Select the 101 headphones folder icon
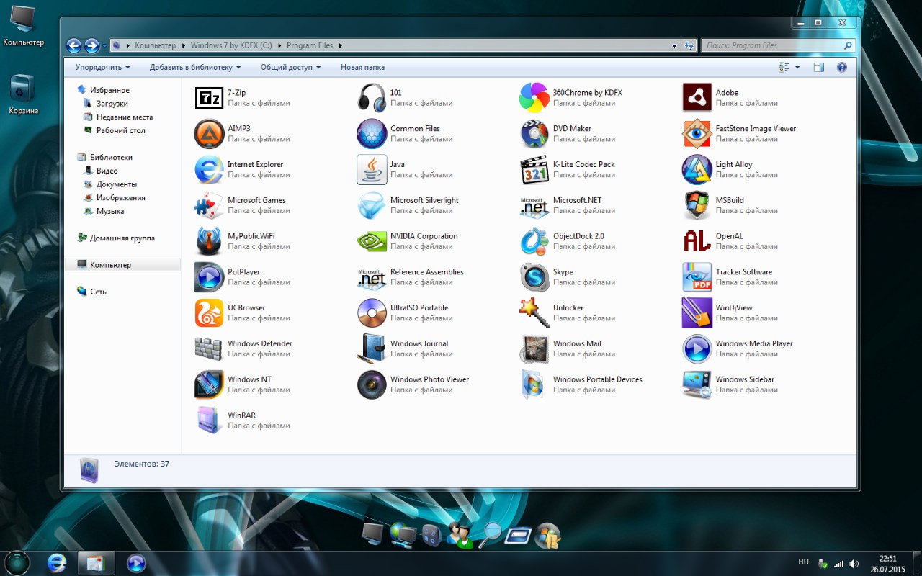Viewport: 922px width, 576px height. coord(372,98)
